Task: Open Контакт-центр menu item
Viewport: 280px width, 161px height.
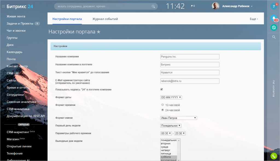Action: click(17, 66)
